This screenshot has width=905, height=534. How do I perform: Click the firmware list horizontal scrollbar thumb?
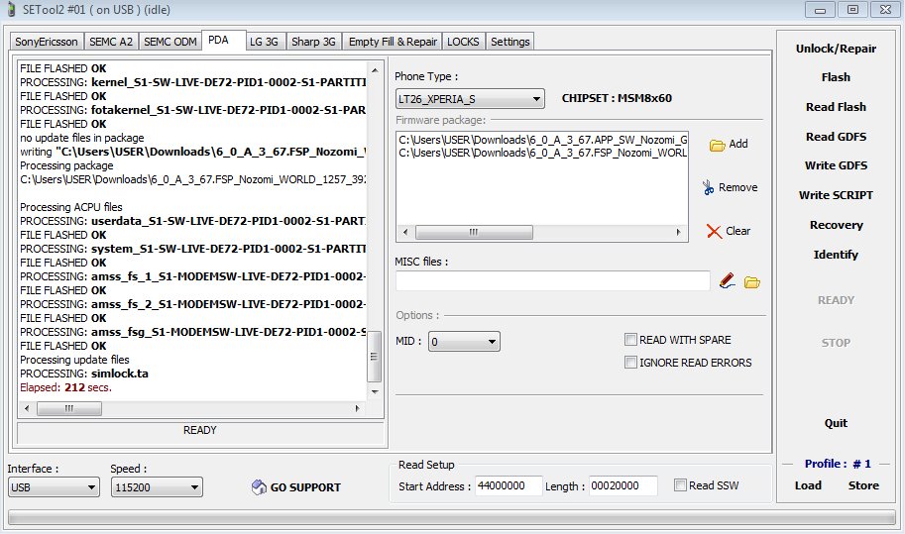click(474, 232)
